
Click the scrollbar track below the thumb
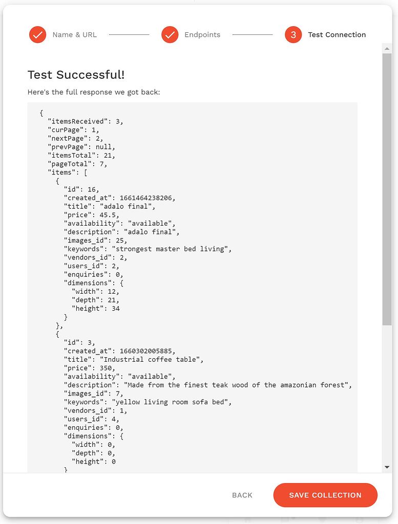[387, 394]
